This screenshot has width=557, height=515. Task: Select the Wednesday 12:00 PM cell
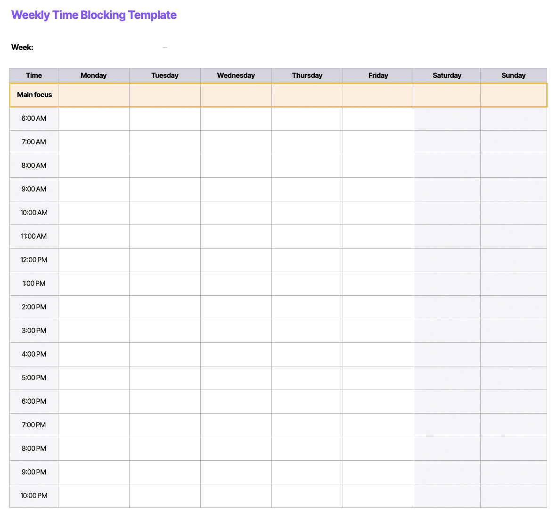[236, 260]
